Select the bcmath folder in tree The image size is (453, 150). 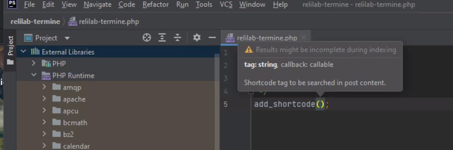pos(75,123)
